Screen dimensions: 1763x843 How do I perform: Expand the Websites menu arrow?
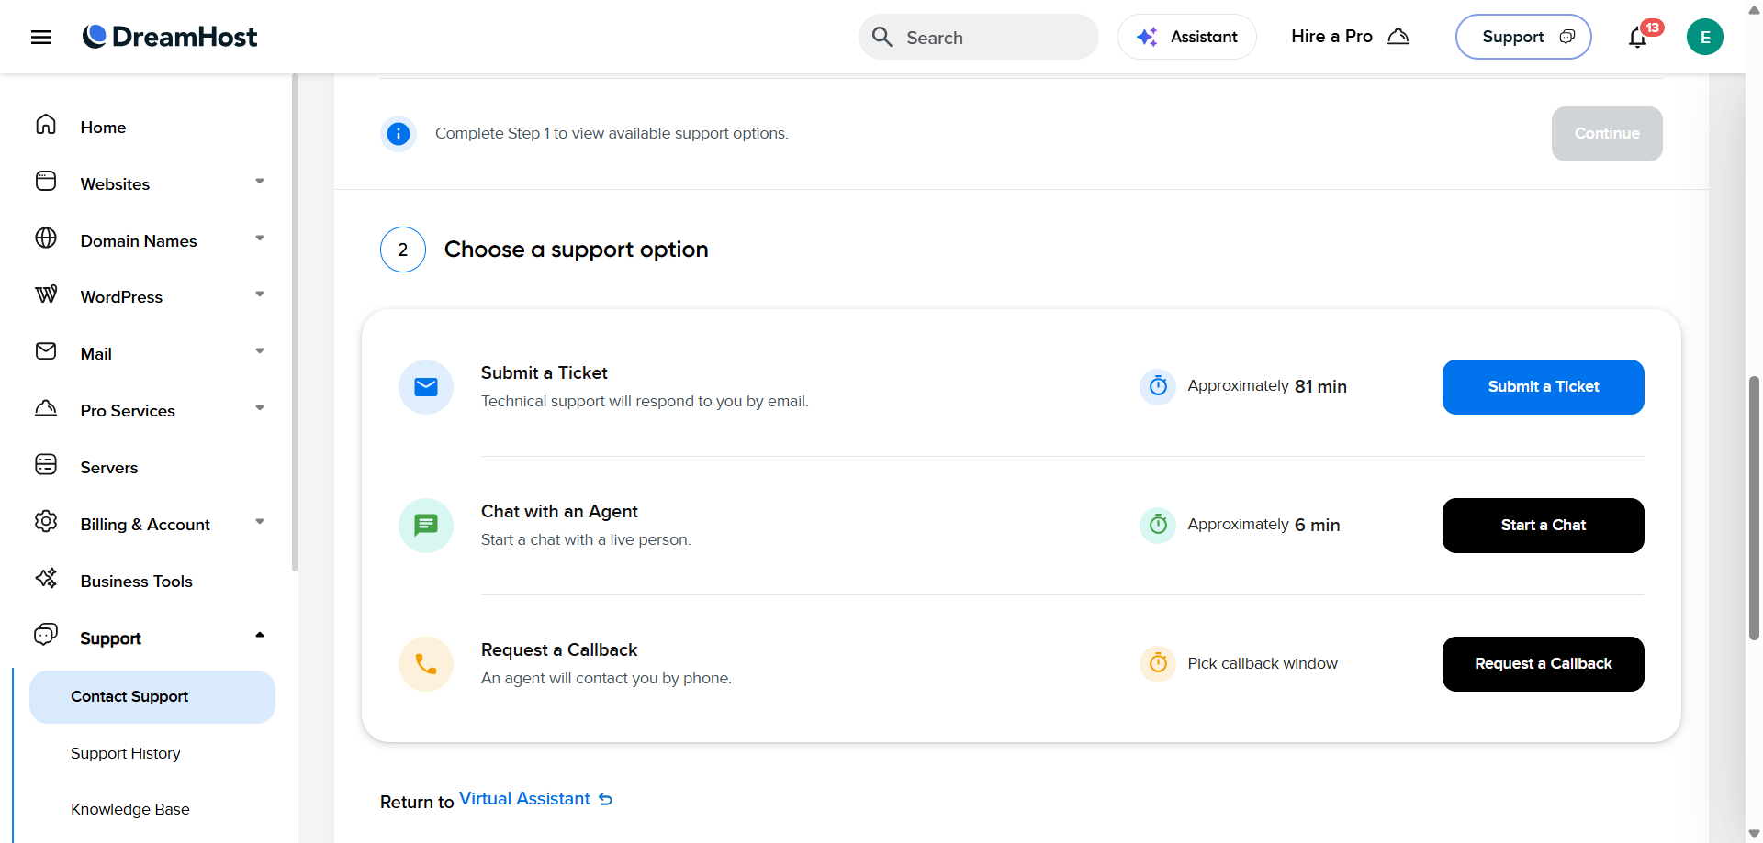point(260,182)
